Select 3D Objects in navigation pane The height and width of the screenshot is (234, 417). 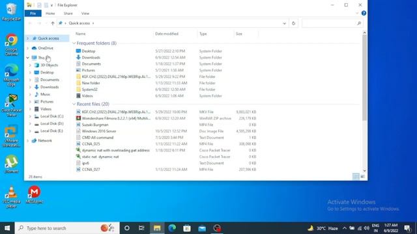(x=50, y=65)
